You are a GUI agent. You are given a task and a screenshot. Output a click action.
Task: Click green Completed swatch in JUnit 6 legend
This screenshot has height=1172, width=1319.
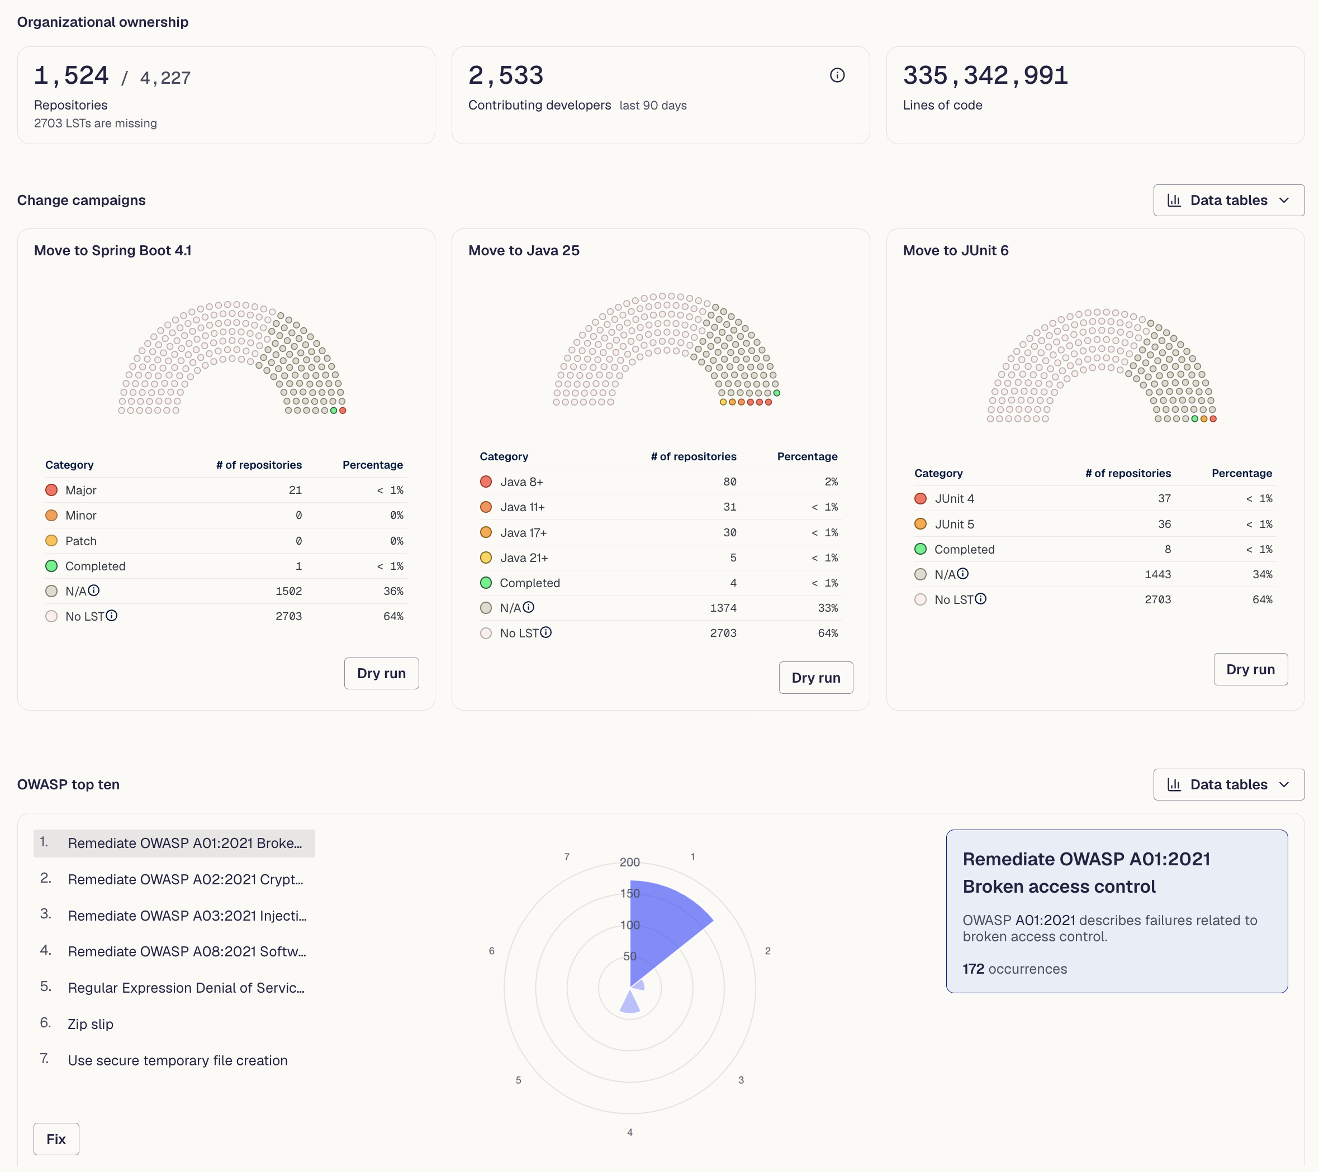(x=921, y=549)
